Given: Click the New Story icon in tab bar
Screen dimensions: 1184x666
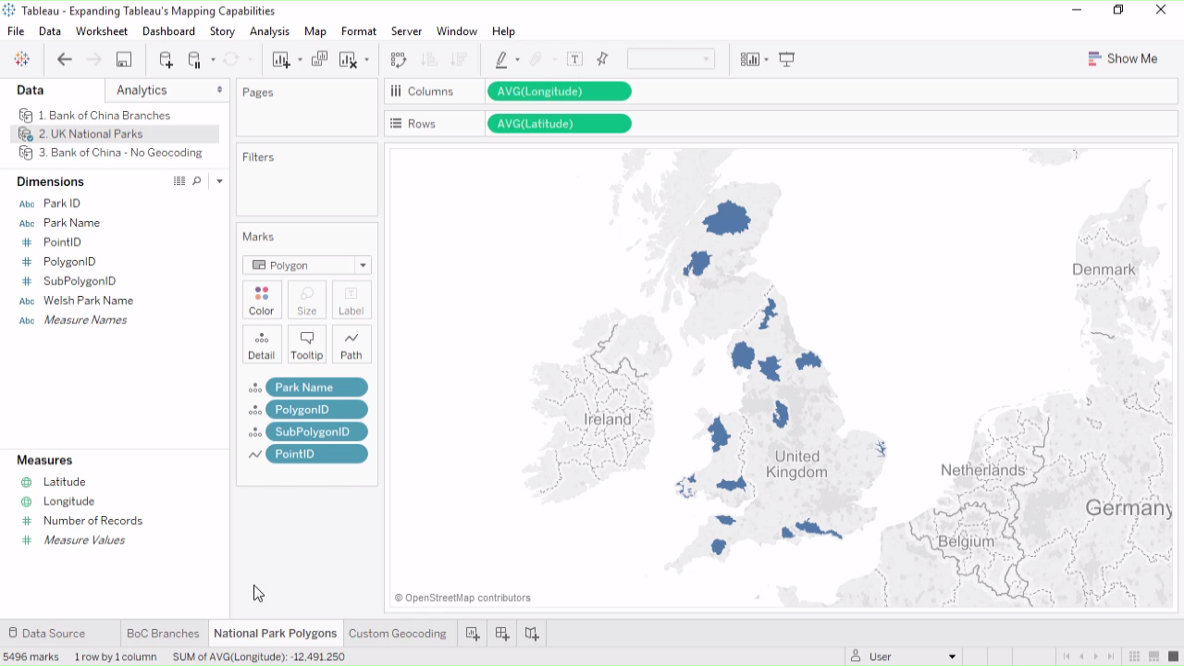Looking at the screenshot, I should tap(532, 634).
